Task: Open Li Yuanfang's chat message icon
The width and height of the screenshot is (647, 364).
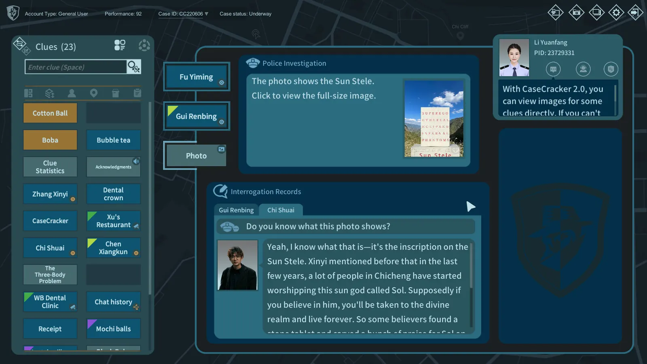Action: tap(553, 69)
